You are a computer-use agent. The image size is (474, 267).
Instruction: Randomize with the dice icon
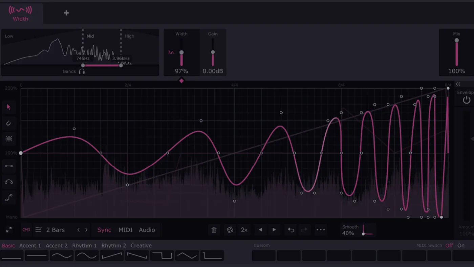point(230,230)
